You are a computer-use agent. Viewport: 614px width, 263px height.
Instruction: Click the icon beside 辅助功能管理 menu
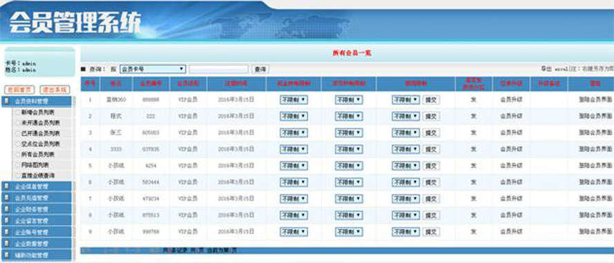click(x=6, y=255)
